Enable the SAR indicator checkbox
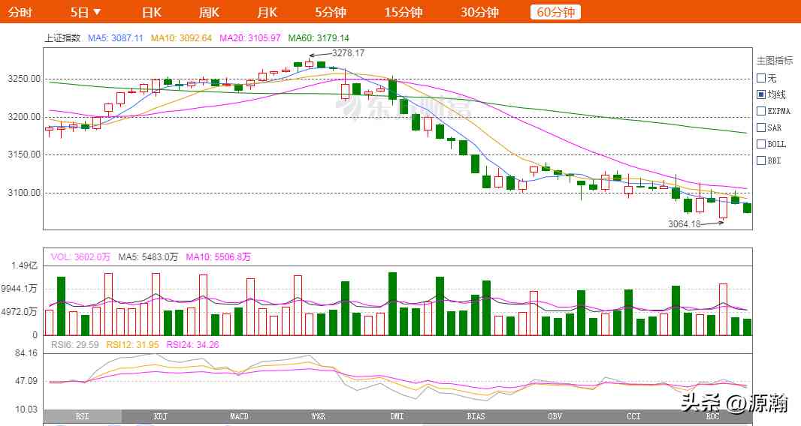 click(761, 127)
